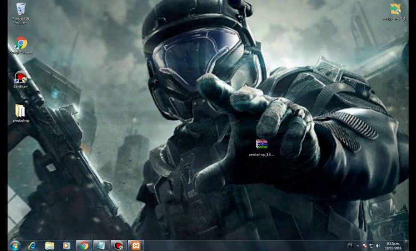This screenshot has height=251, width=416.
Task: Select the prestashop folder on the desktop
Action: tap(20, 111)
